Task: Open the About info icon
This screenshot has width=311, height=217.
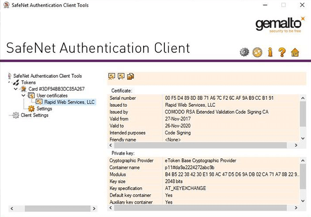Action: point(270,52)
